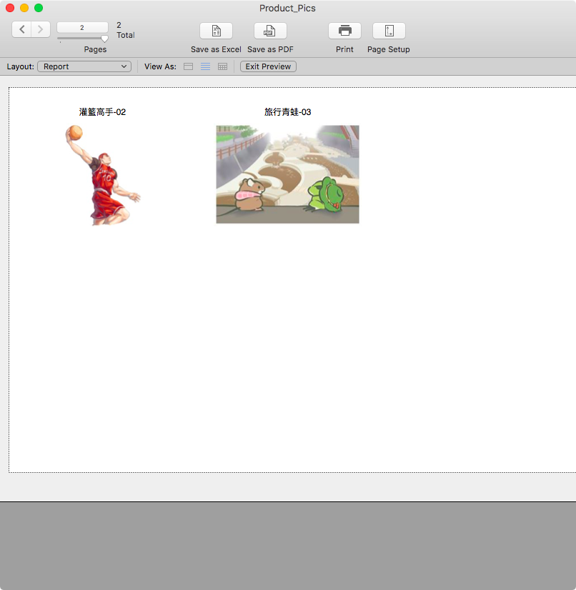
Task: Save the report as Excel
Action: 216,31
